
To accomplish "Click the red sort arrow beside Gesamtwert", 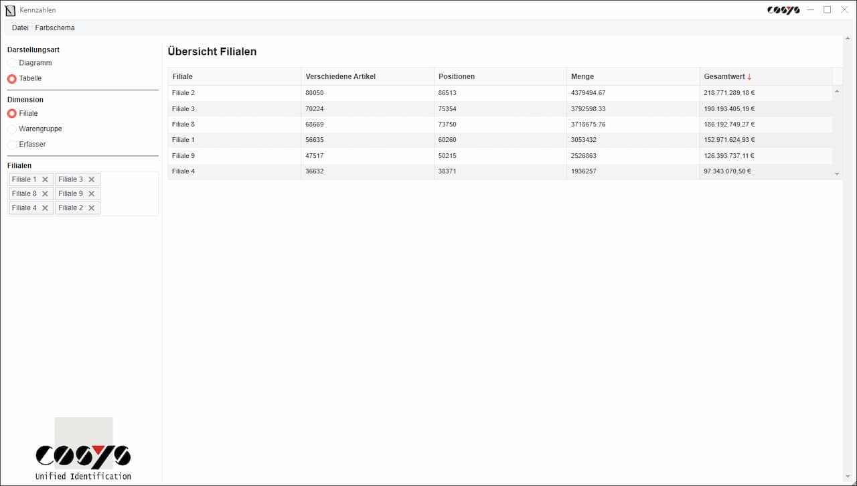I will pos(749,77).
